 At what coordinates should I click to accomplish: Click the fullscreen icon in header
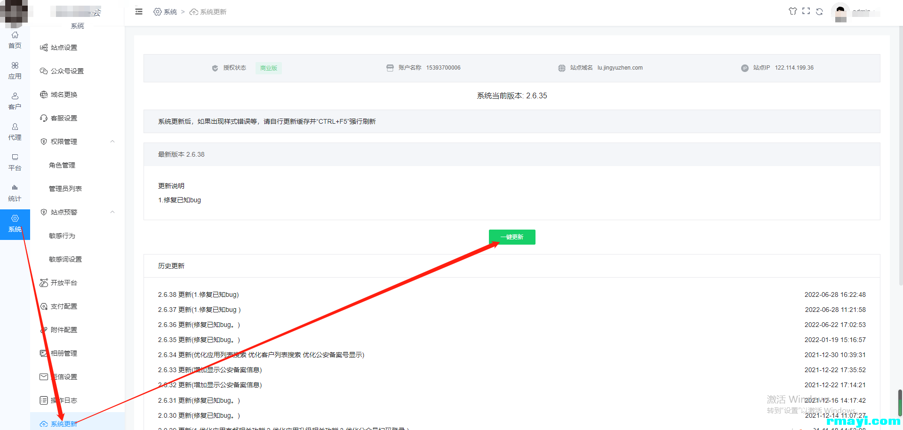[806, 11]
